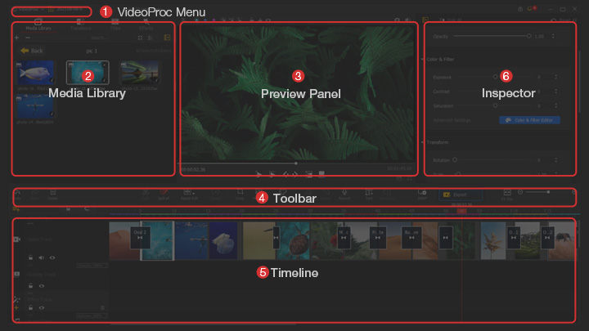Screen dimensions: 589x331
Task: Zoom out the timeline with minus icon
Action: pos(520,192)
